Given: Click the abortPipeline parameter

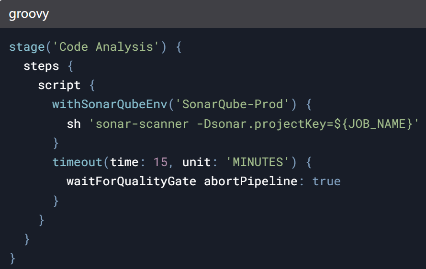Looking at the screenshot, I should tap(251, 181).
